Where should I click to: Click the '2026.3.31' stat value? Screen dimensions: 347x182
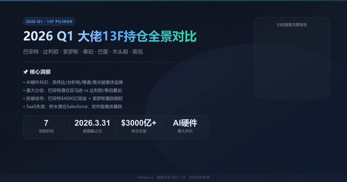coord(93,123)
